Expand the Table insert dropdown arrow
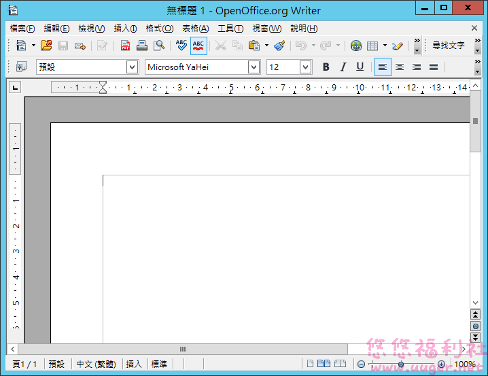Screen dimensions: 488x376 point(385,46)
